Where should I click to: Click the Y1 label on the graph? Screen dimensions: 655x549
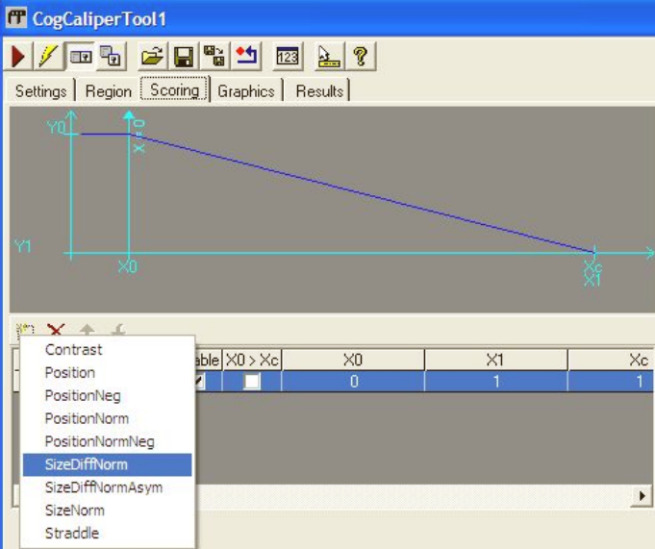coord(23,246)
